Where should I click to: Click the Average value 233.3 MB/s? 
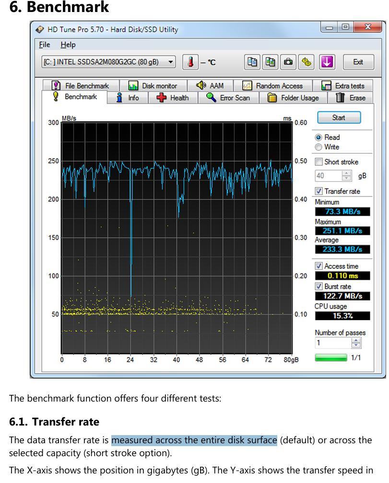pyautogui.click(x=342, y=249)
